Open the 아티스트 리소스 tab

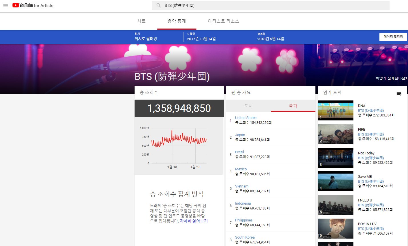223,21
